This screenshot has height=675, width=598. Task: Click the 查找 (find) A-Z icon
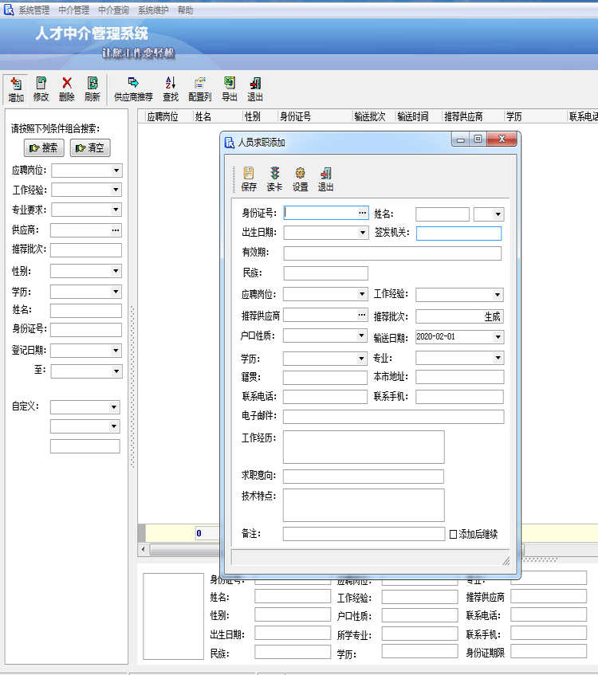click(x=171, y=89)
